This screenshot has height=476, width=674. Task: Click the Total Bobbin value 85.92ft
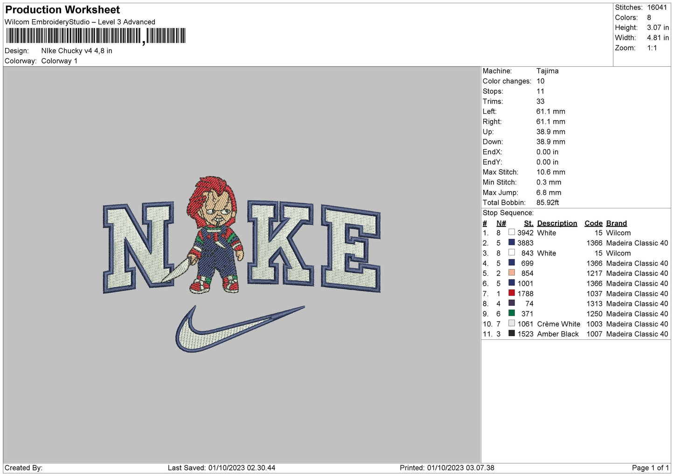pos(548,202)
